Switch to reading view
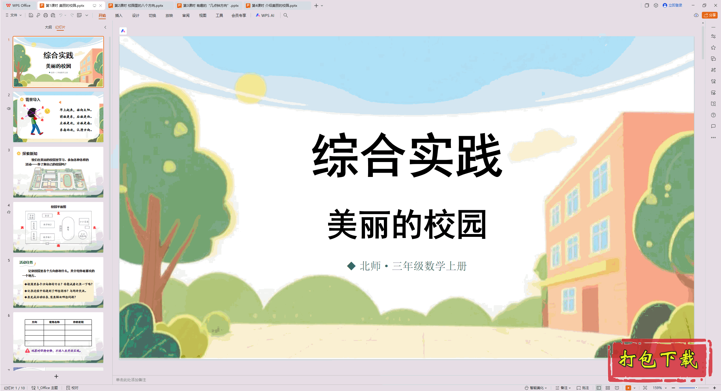This screenshot has width=721, height=391. click(x=617, y=388)
